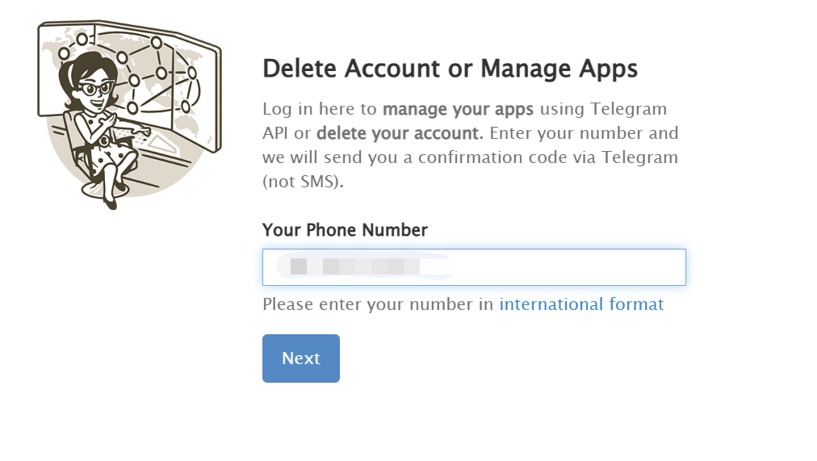This screenshot has height=461, width=817.
Task: Click the woman's pointing hand in illustration
Action: click(142, 130)
